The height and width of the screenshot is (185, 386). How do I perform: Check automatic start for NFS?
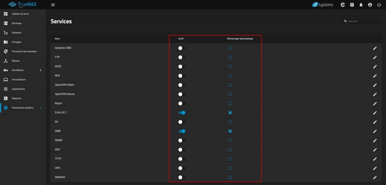tap(230, 76)
